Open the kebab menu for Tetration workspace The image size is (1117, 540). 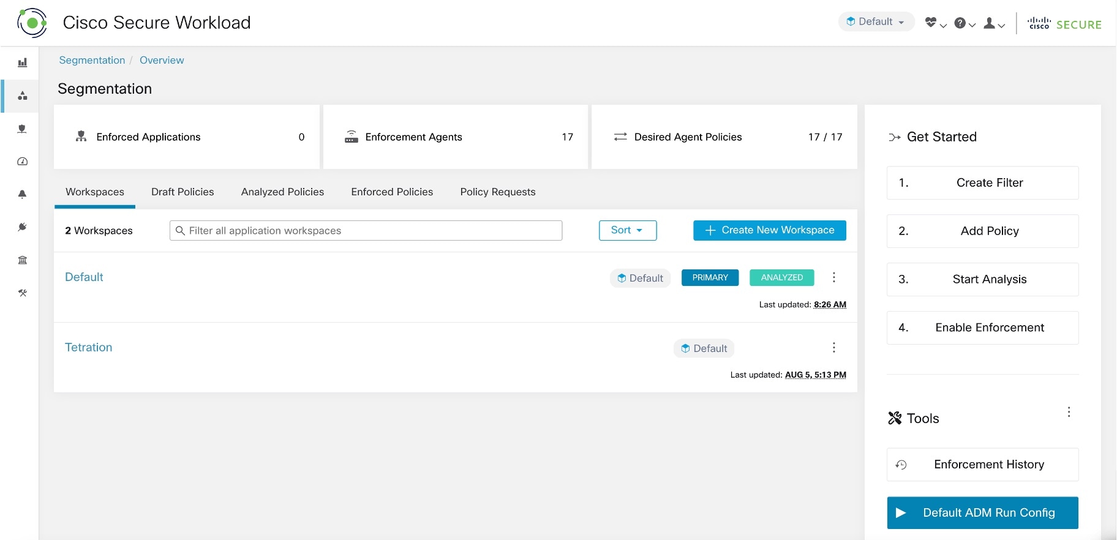(x=833, y=348)
